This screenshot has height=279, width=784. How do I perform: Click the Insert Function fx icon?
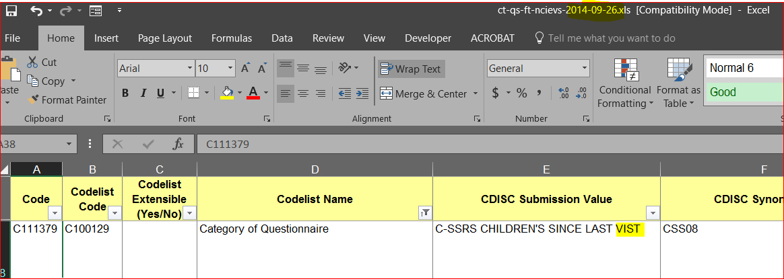178,145
